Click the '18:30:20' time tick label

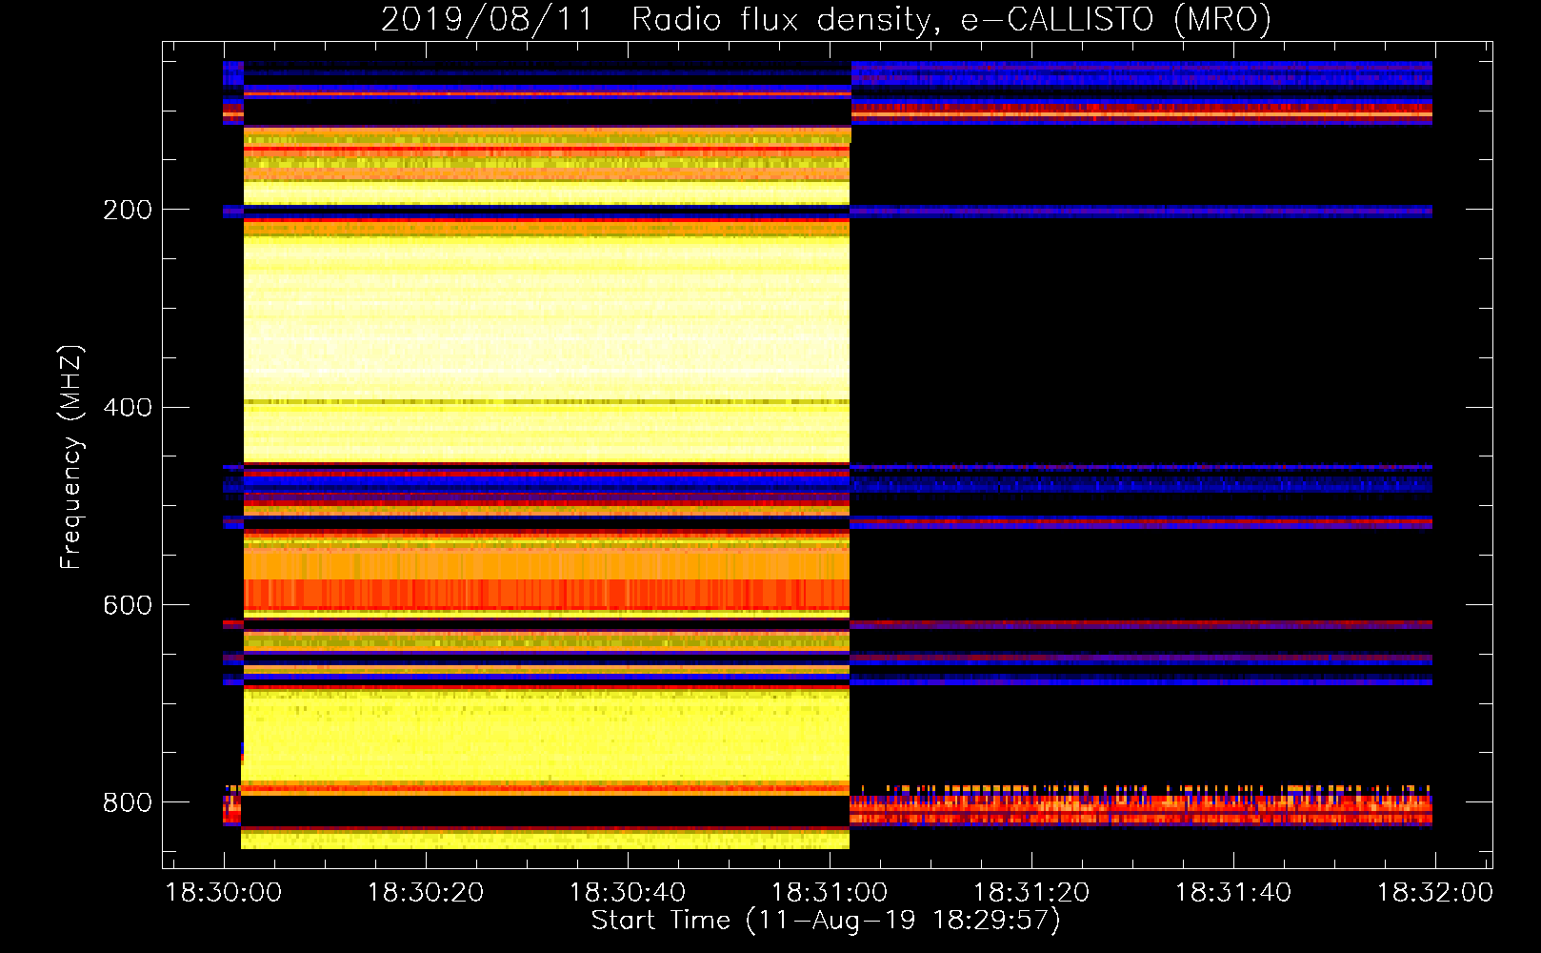pos(426,893)
